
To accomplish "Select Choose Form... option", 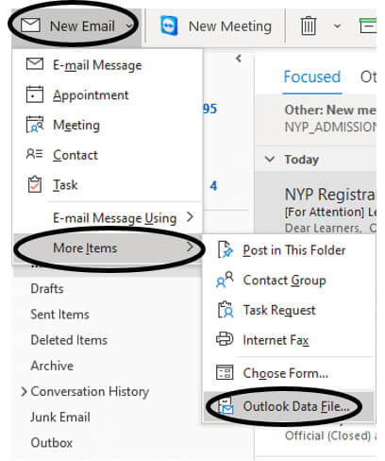I will (x=290, y=373).
